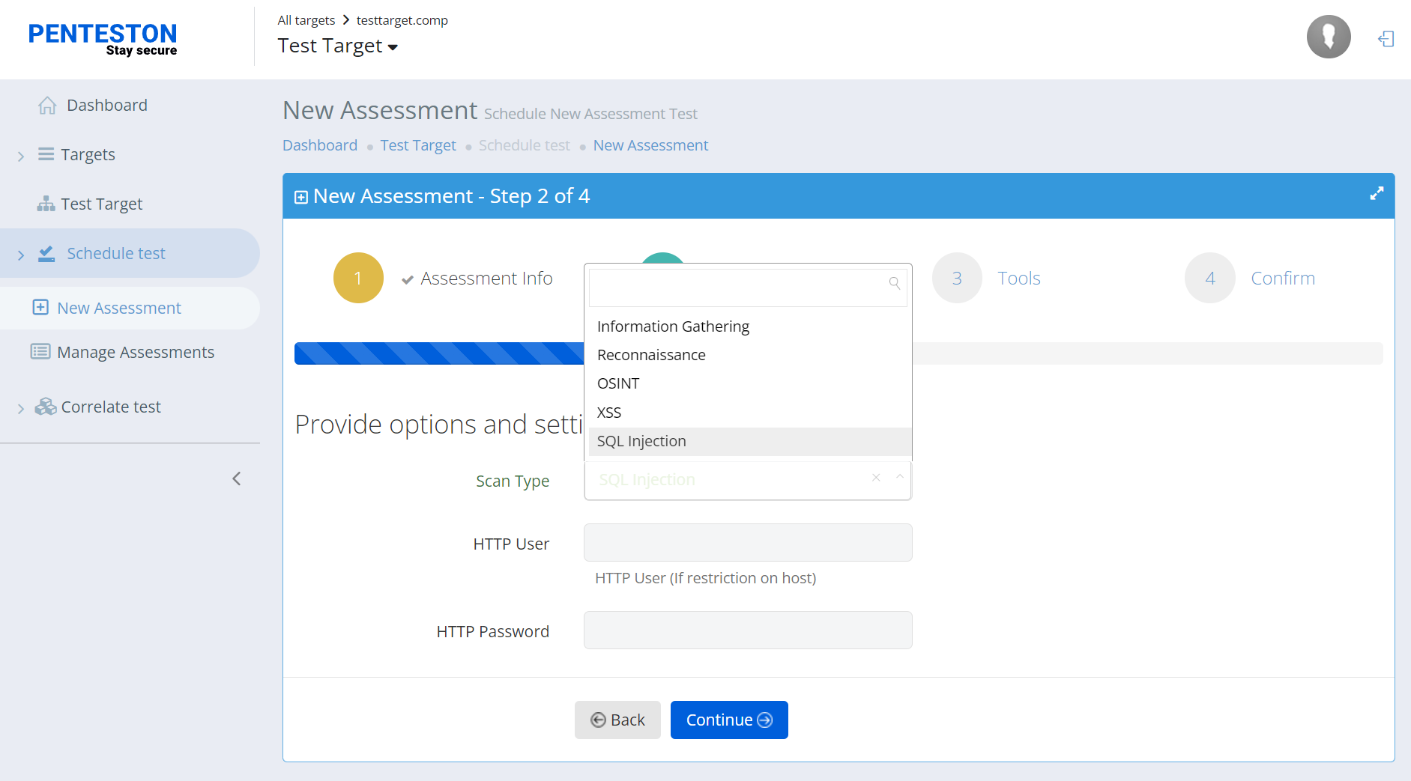Open the Test Target dropdown
Viewport: 1411px width, 781px height.
click(338, 46)
